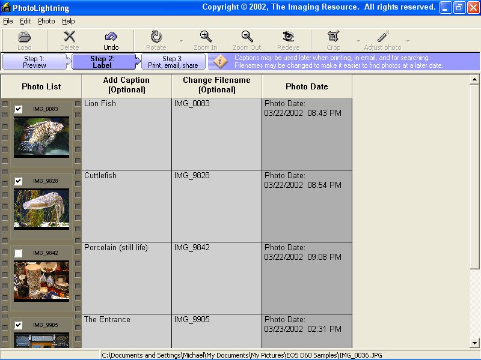
Task: Choose the Redeye removal tool
Action: pos(289,37)
